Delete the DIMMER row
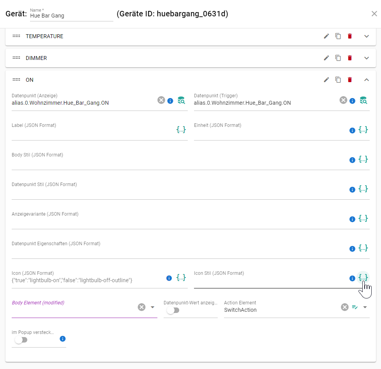Screen dimensions: 381x369 pyautogui.click(x=350, y=58)
